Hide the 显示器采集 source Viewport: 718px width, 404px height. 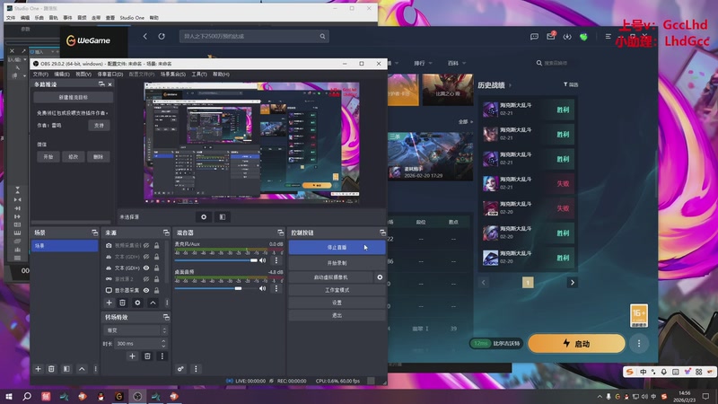pyautogui.click(x=146, y=290)
